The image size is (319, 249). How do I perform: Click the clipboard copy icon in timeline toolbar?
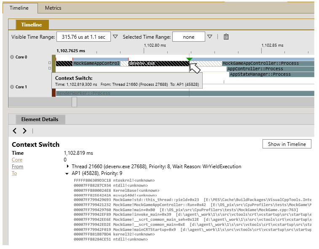click(226, 37)
